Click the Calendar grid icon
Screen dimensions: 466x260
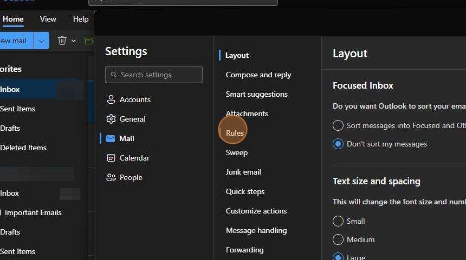pos(111,158)
